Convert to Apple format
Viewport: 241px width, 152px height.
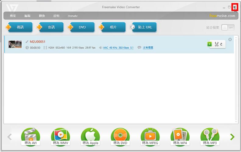coord(90,137)
